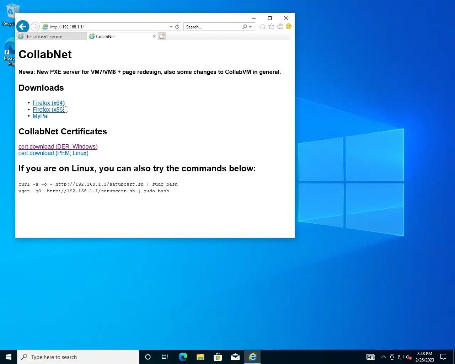The height and width of the screenshot is (364, 455).
Task: Click cert download (DER, Windows) link
Action: pos(58,146)
